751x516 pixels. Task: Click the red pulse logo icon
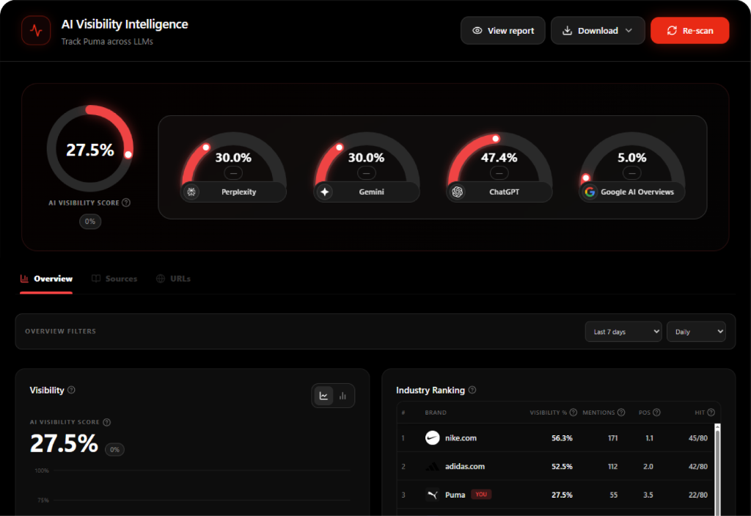(36, 31)
